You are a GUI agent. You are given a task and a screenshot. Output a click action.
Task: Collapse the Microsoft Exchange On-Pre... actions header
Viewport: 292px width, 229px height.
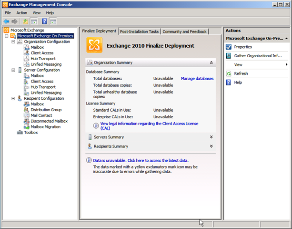point(286,39)
